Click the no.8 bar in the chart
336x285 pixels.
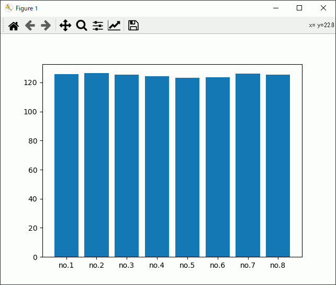pos(278,166)
